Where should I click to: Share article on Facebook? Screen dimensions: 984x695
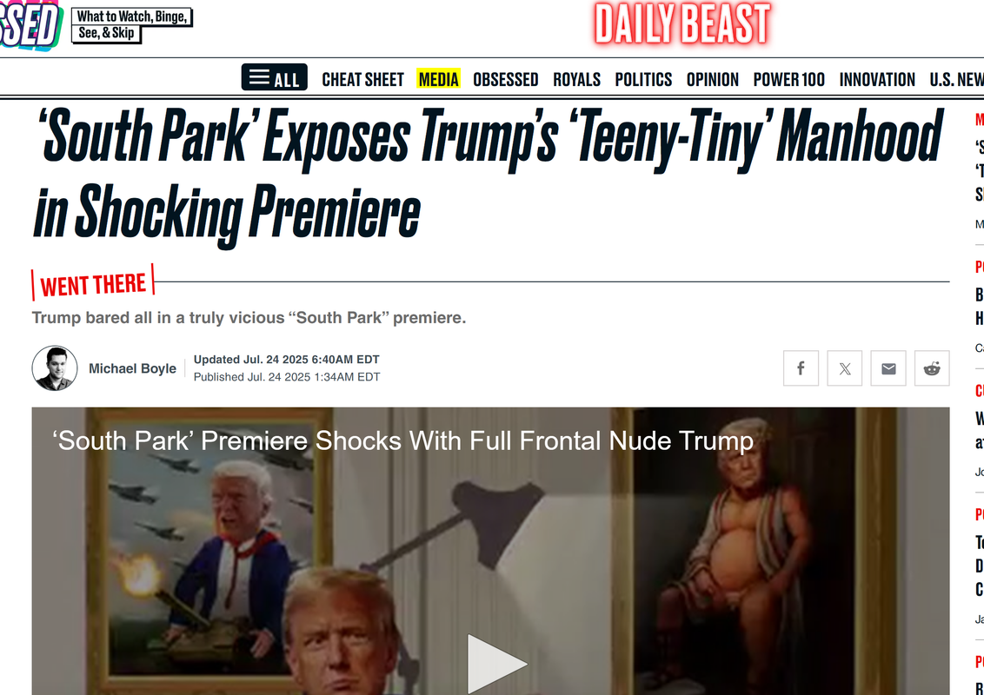[x=801, y=368]
